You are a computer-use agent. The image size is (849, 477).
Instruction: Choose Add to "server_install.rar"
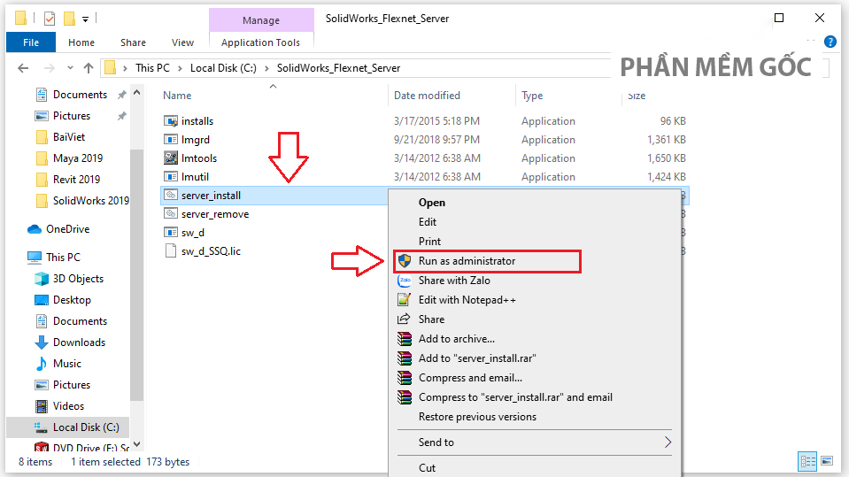[x=477, y=358]
